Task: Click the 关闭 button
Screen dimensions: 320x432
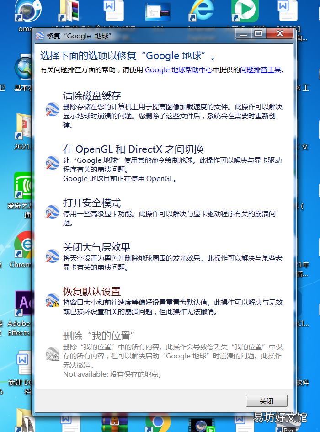Action: (x=267, y=401)
